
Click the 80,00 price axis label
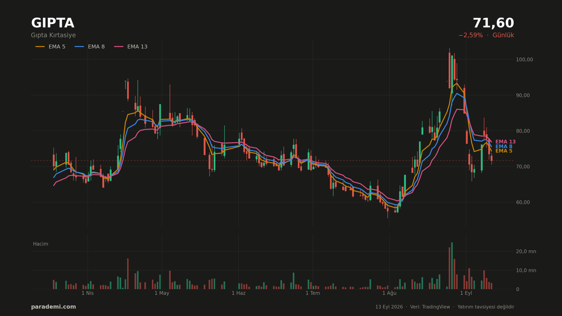(x=523, y=131)
